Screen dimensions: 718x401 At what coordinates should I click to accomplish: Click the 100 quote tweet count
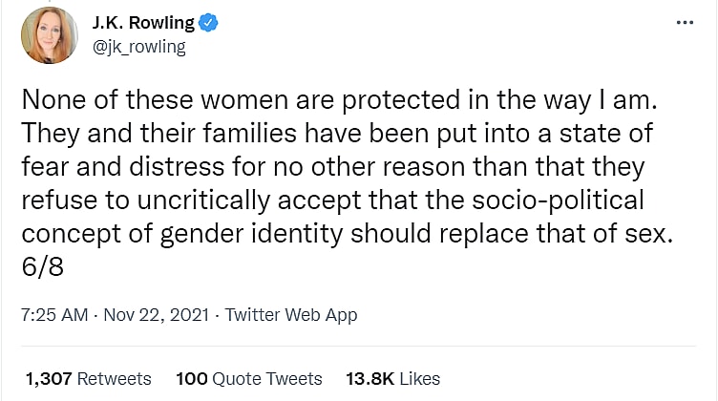(192, 379)
